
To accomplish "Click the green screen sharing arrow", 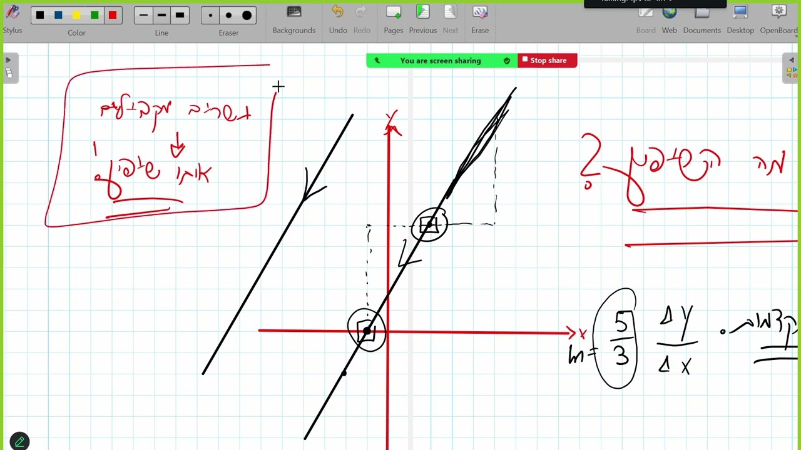I will click(x=377, y=61).
